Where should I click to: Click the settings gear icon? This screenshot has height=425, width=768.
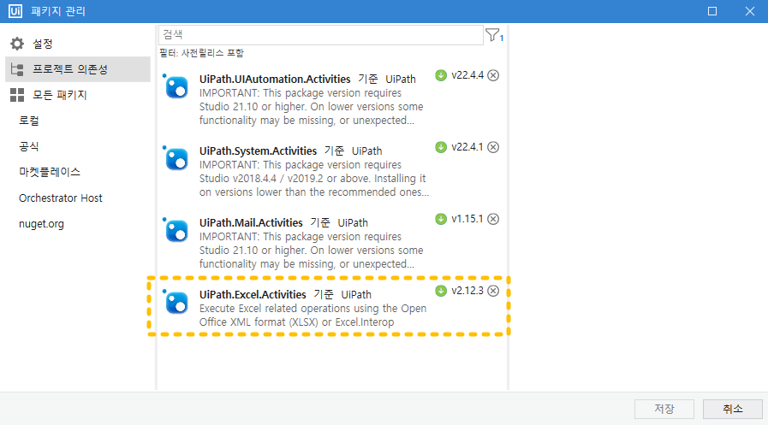(17, 44)
